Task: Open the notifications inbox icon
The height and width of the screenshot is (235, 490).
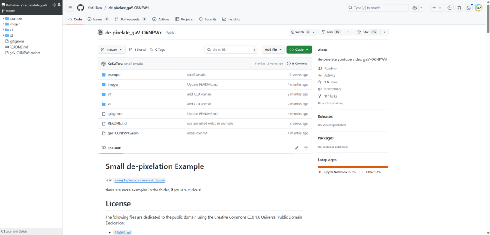Action: point(468,8)
